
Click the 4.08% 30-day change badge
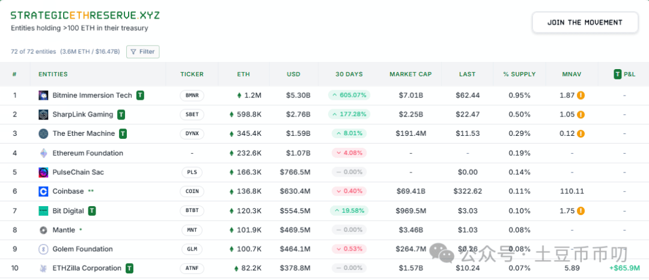click(x=349, y=153)
